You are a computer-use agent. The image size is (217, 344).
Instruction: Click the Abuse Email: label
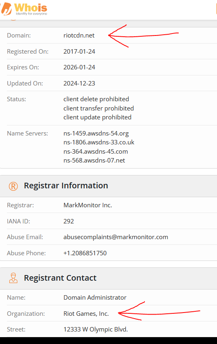[25, 237]
